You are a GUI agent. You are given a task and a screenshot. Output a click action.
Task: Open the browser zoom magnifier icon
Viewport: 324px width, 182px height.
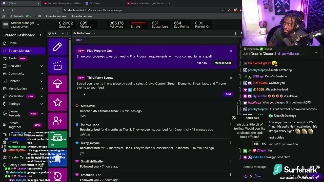click(223, 10)
